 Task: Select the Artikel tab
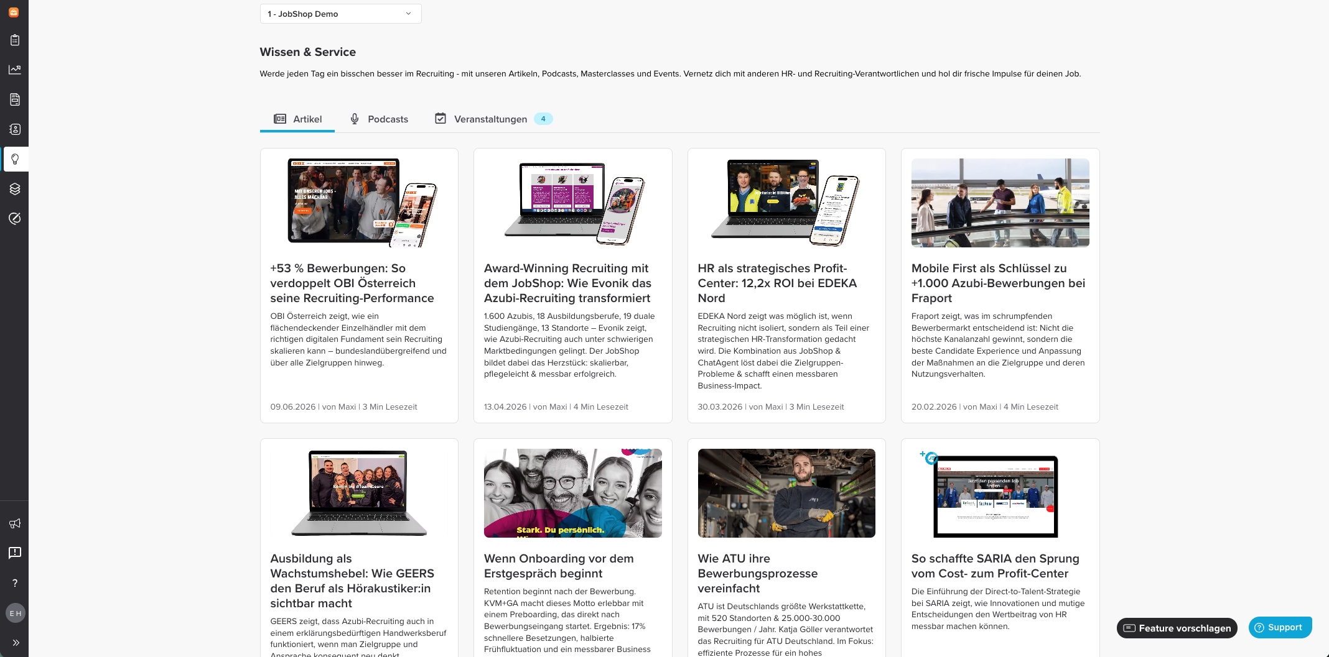pos(297,119)
